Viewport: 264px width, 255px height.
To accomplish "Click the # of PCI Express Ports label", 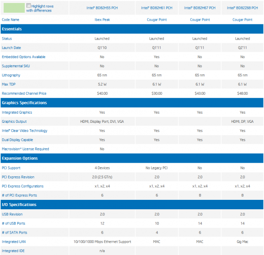I will [x=19, y=195].
